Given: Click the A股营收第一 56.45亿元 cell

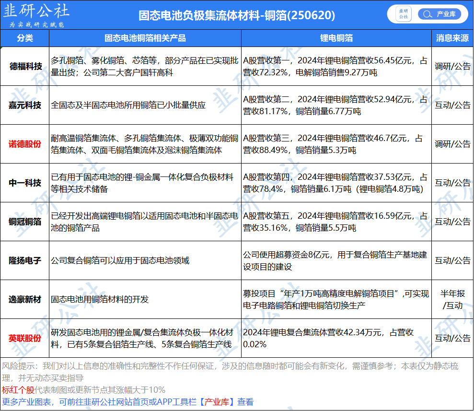Looking at the screenshot, I should tap(336, 66).
